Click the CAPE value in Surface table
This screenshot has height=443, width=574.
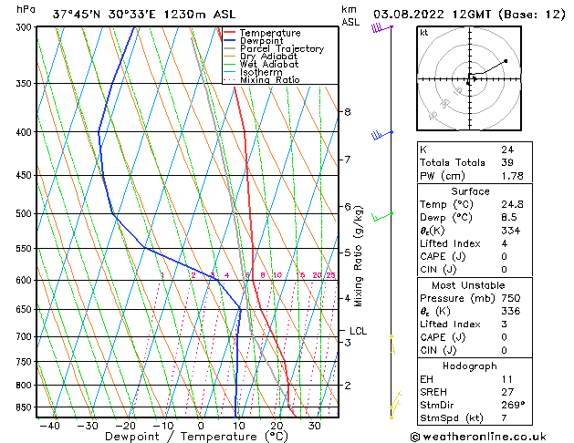[504, 256]
